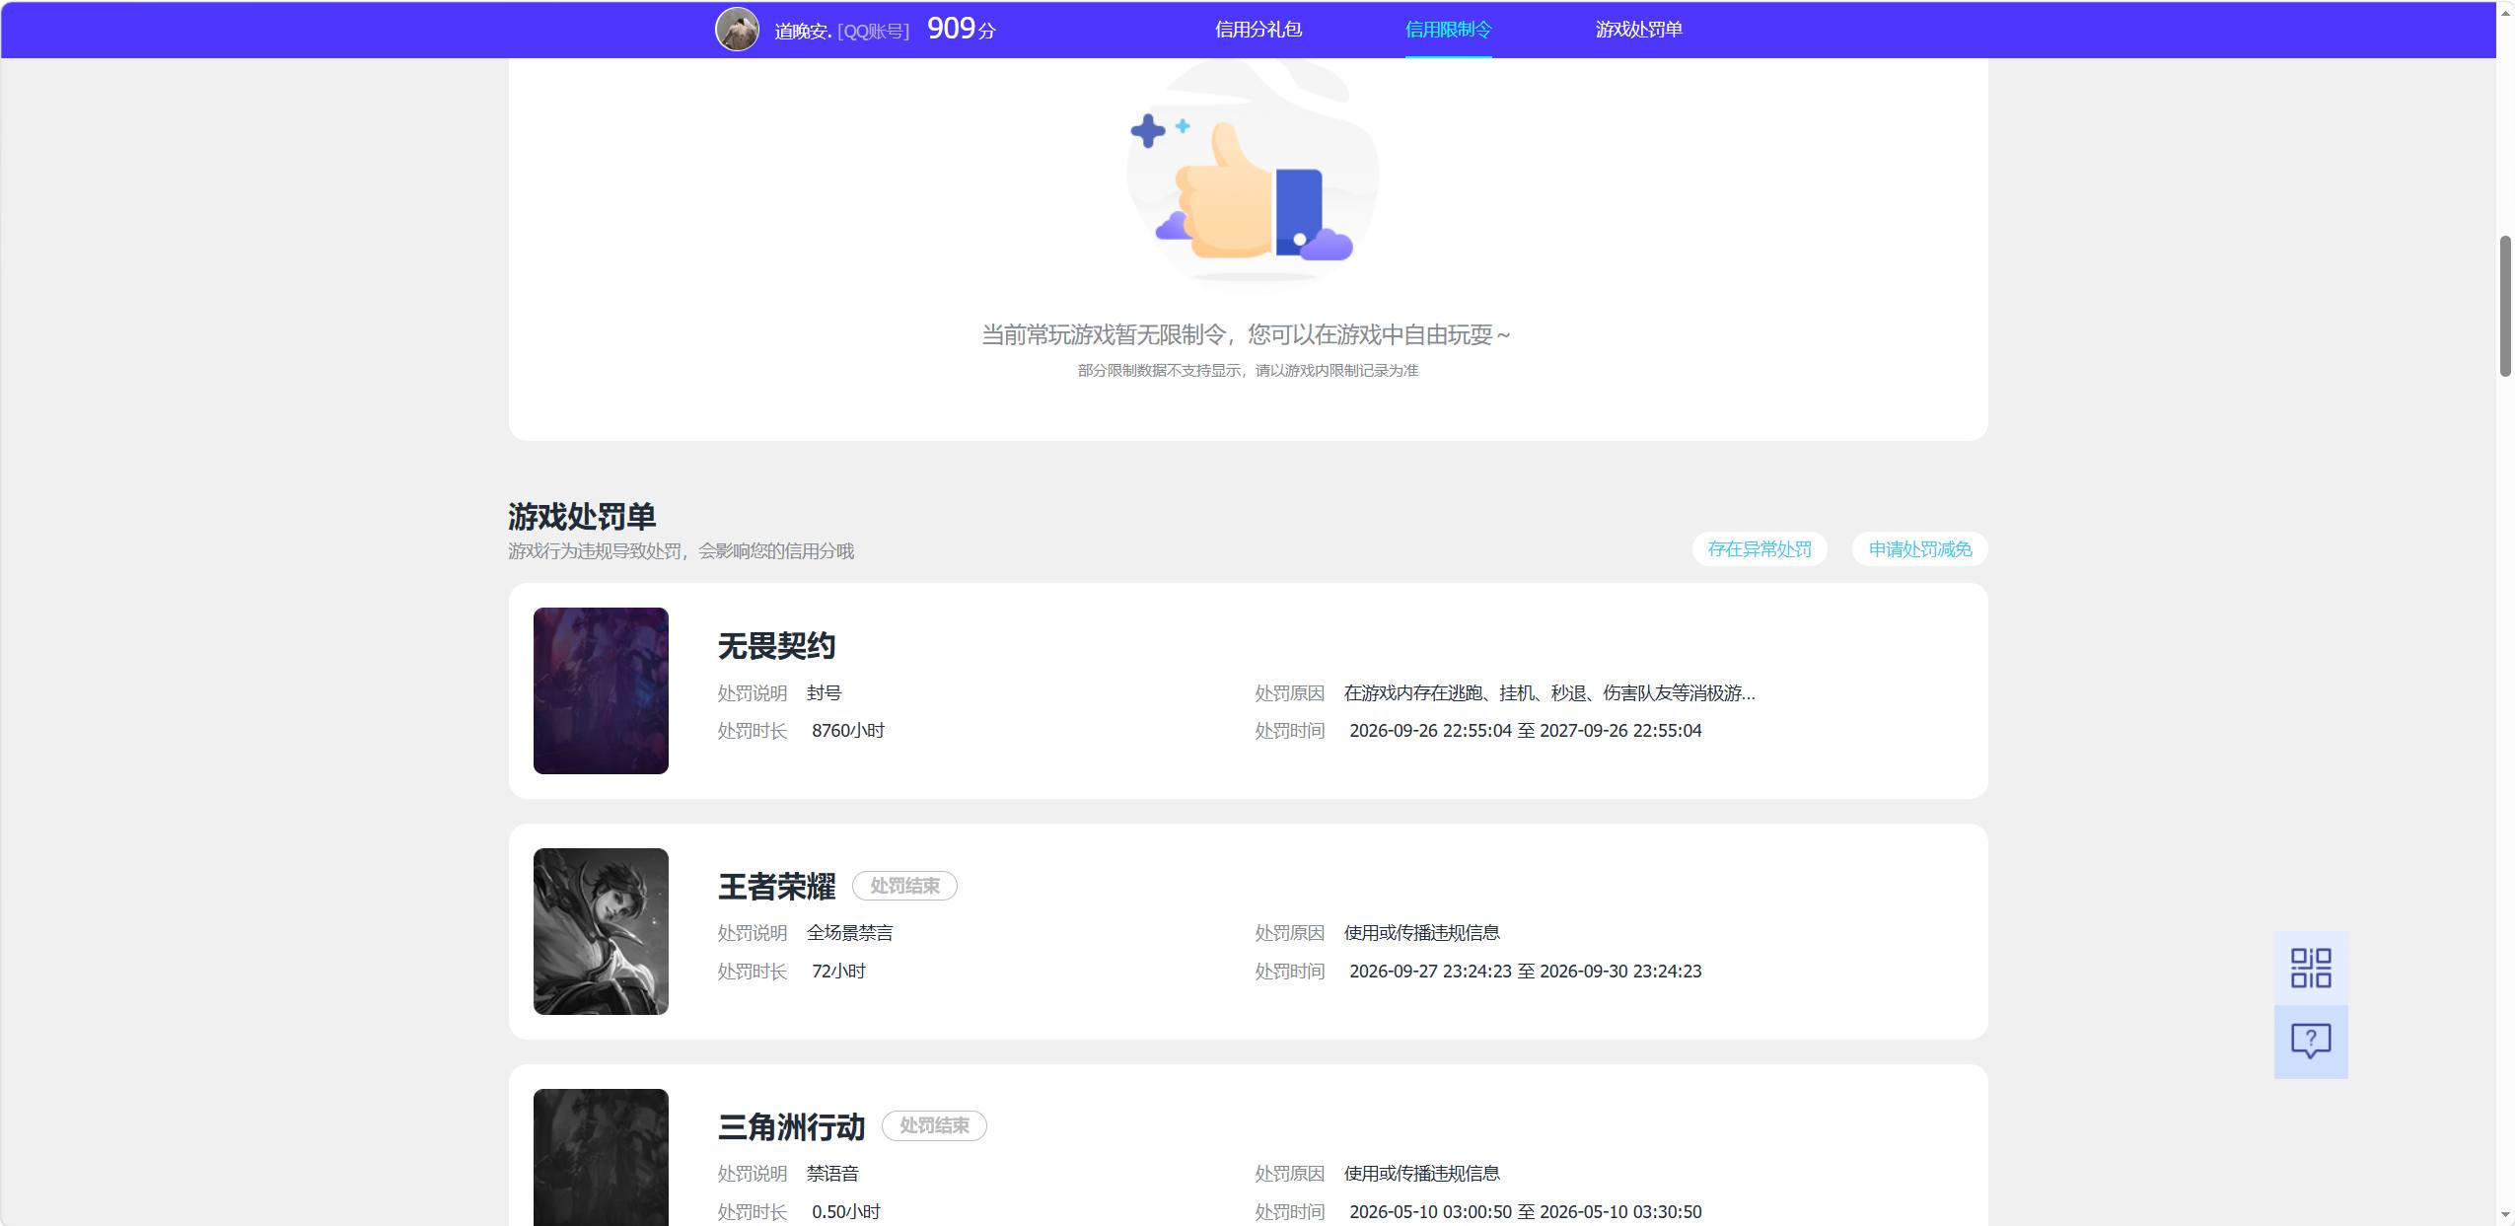Switch to 信用限制令 tab
Image resolution: width=2515 pixels, height=1226 pixels.
tap(1448, 30)
